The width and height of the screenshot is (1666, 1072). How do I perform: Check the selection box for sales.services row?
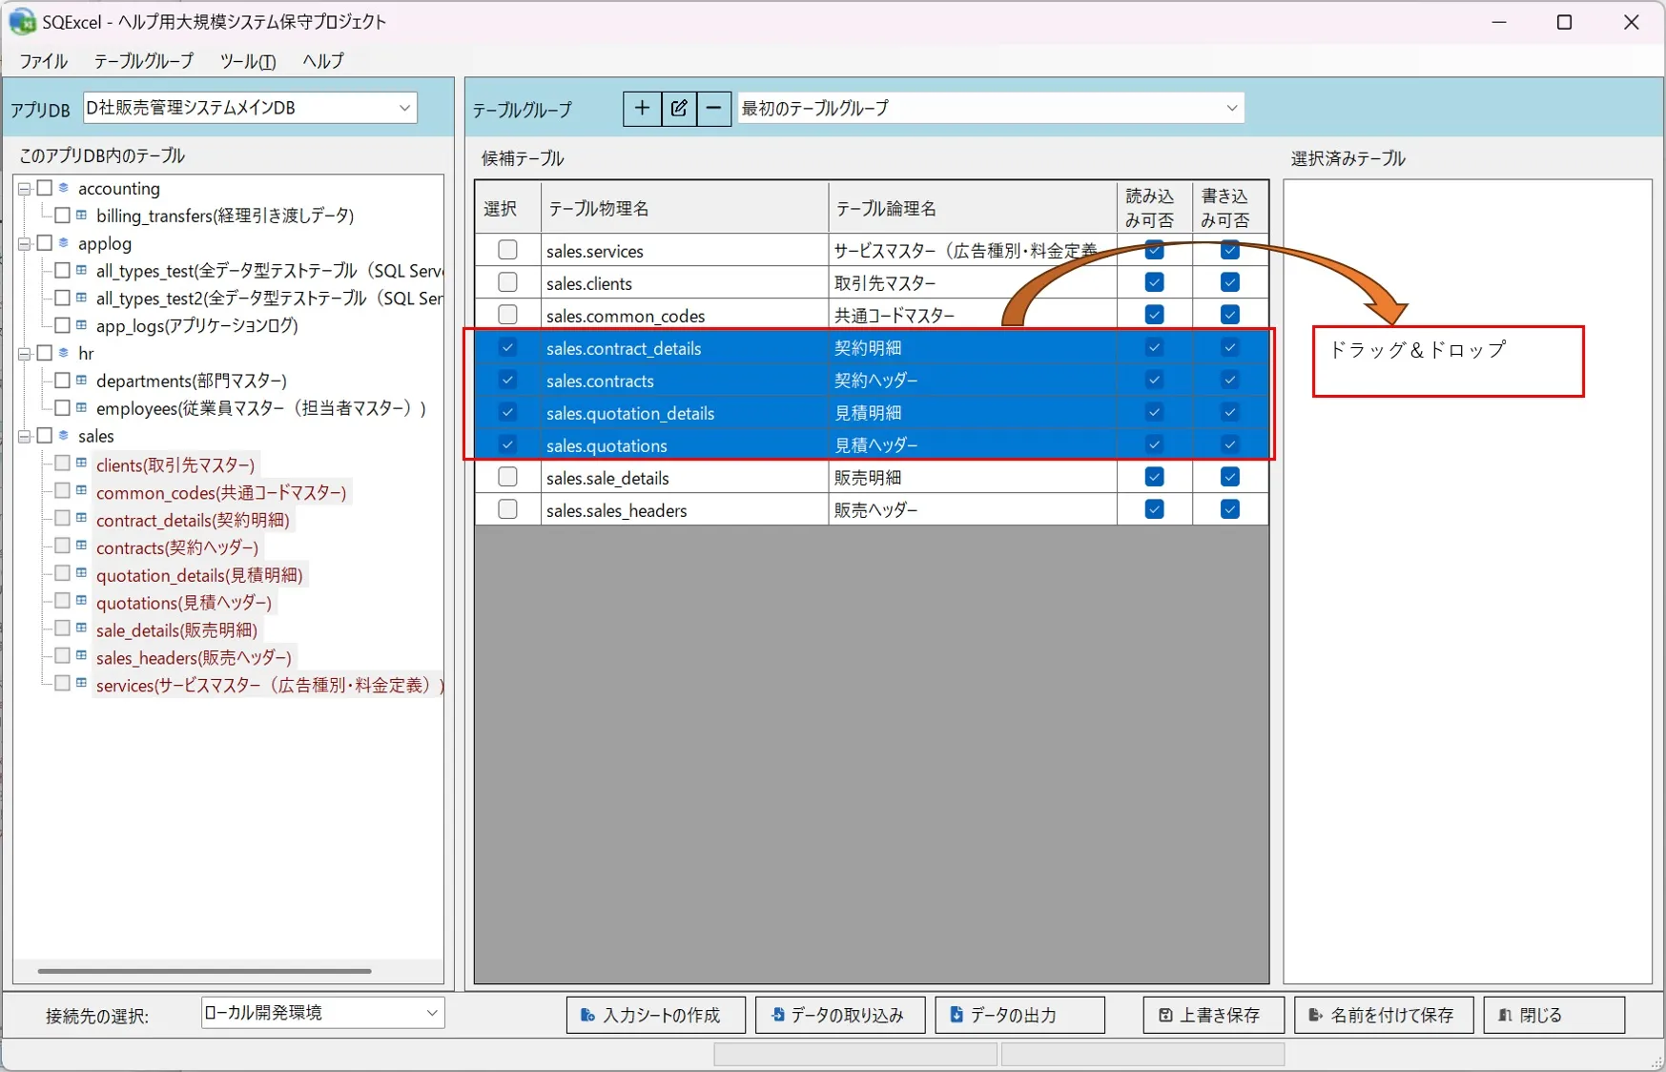click(507, 250)
